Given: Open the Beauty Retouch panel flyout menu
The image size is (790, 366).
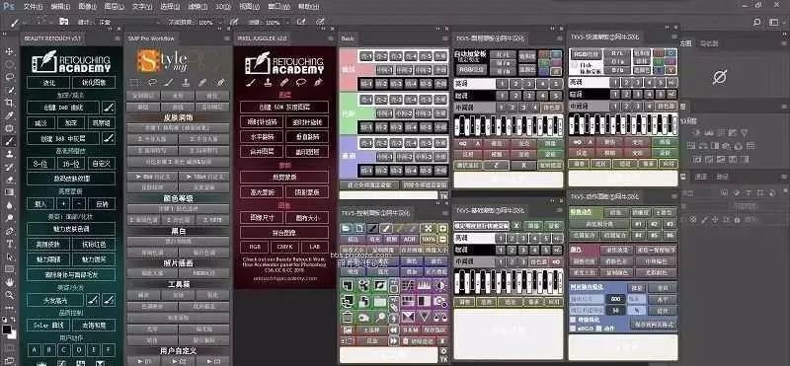Looking at the screenshot, I should click(118, 38).
